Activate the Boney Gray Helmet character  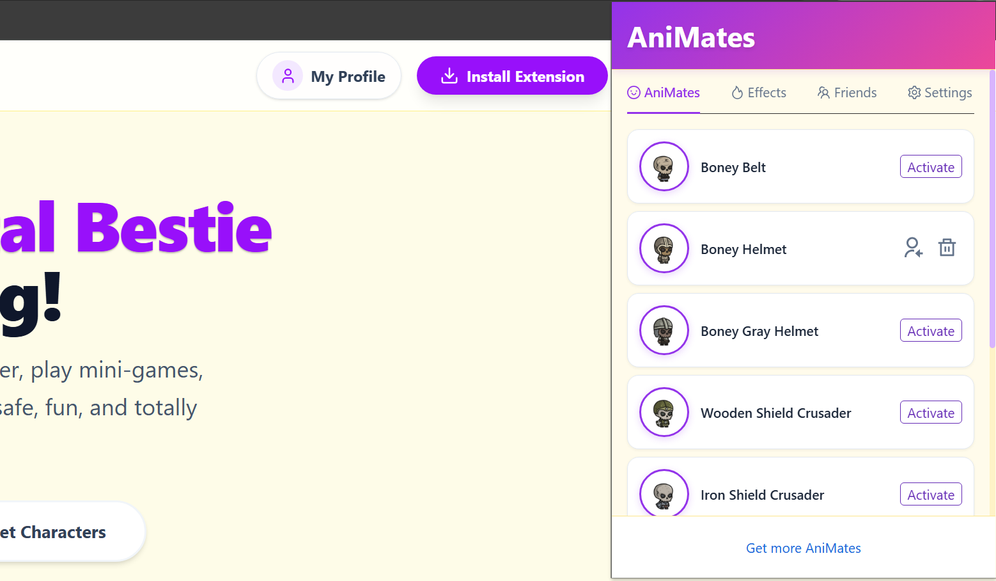coord(930,330)
